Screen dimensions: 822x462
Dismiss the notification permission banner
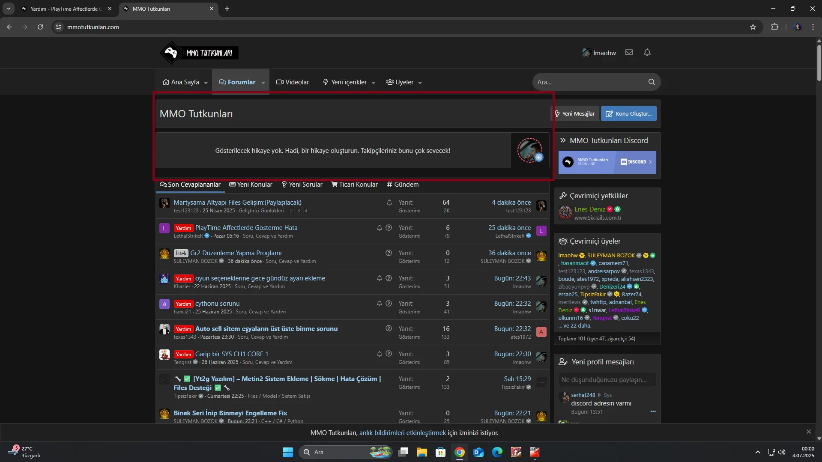pos(809,432)
